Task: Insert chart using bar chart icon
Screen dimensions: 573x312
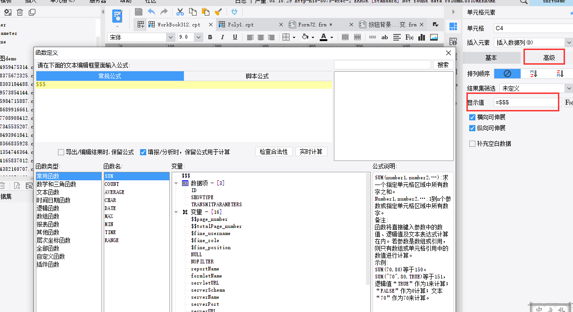Action: 422,37
